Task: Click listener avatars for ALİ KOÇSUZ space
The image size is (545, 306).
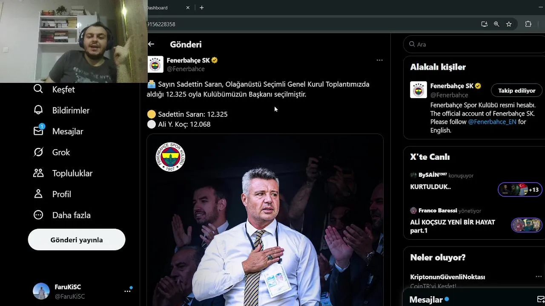Action: click(527, 225)
